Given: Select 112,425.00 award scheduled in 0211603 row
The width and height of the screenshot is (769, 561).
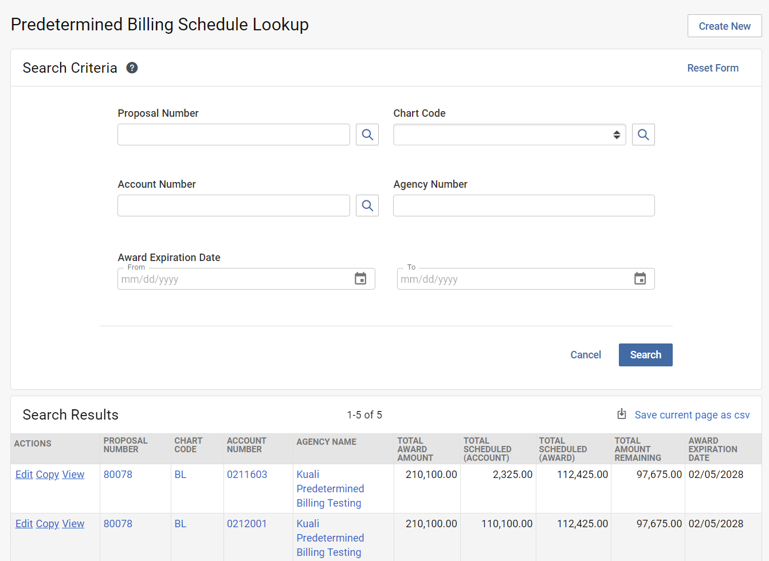Looking at the screenshot, I should point(583,475).
